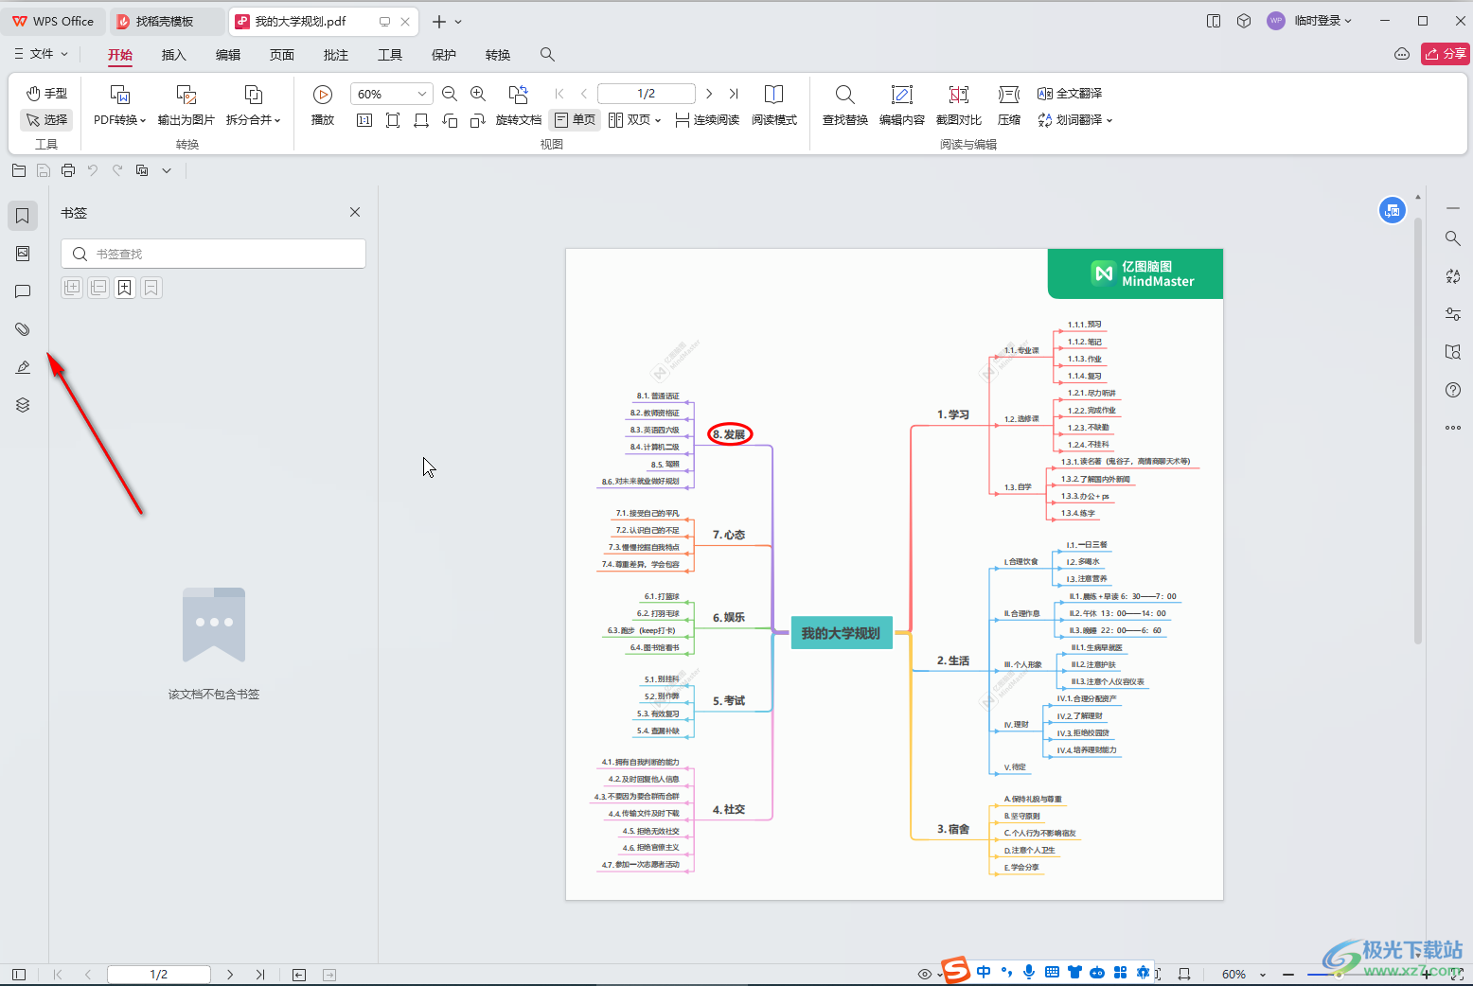Click help question mark in right sidebar

tap(1453, 390)
